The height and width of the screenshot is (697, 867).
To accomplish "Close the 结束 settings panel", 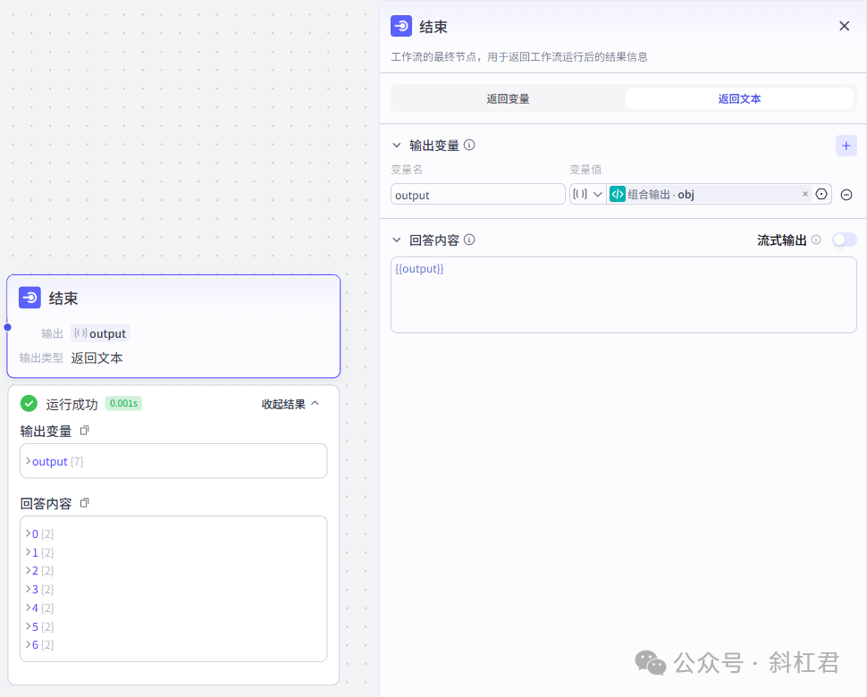I will click(x=844, y=26).
